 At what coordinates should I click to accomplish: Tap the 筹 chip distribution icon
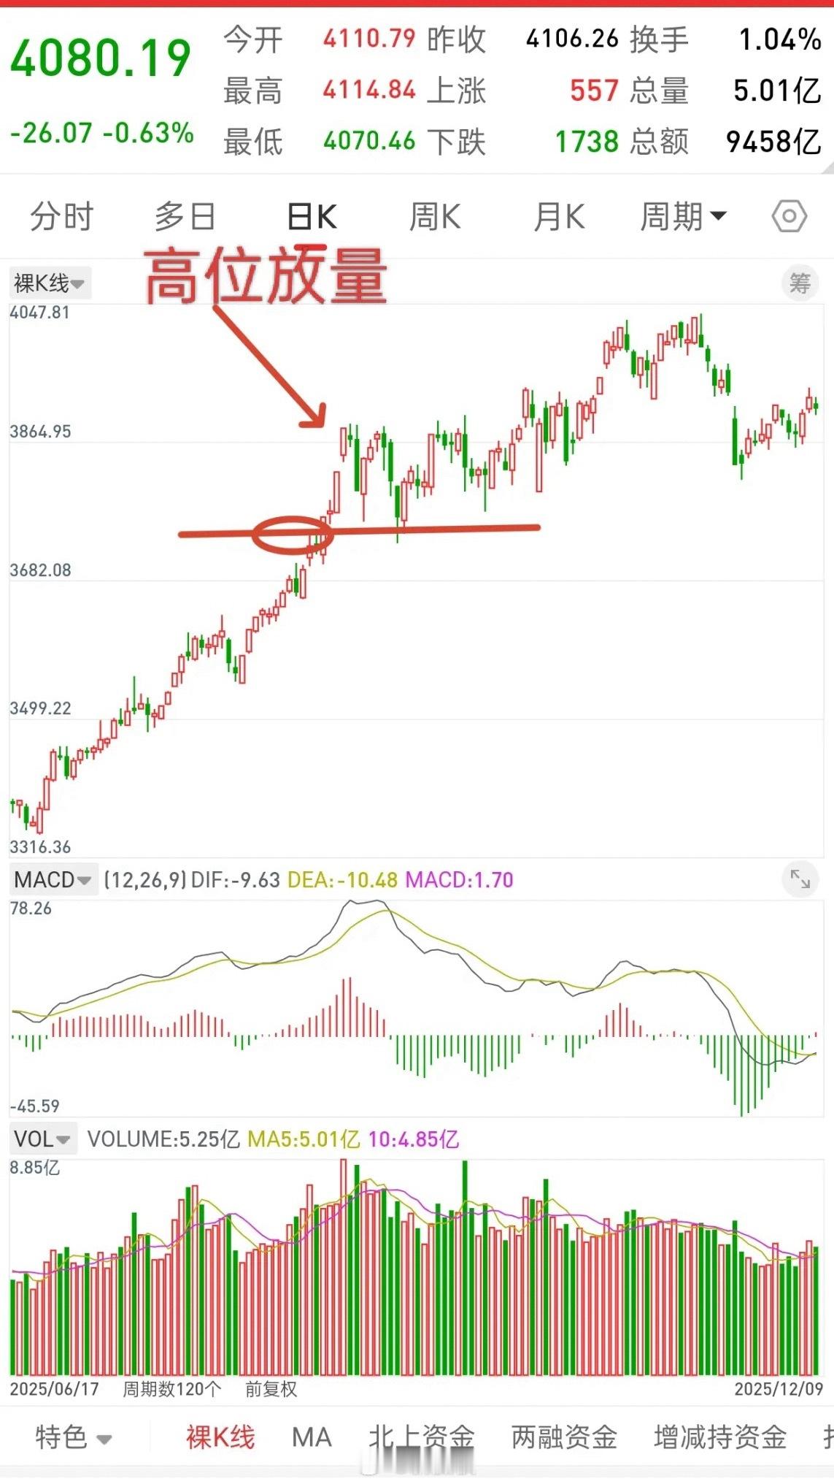pyautogui.click(x=800, y=283)
